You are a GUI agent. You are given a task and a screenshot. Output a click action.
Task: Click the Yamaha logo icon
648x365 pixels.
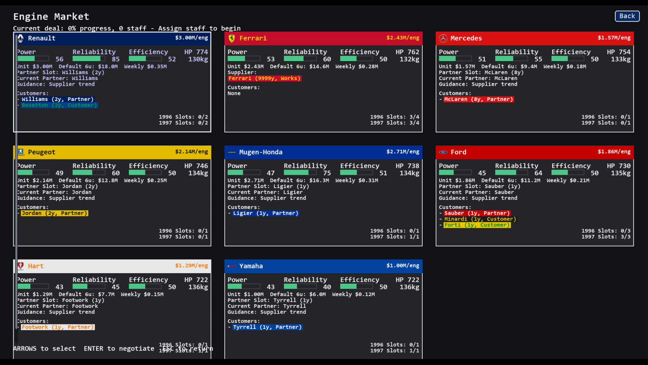click(232, 266)
